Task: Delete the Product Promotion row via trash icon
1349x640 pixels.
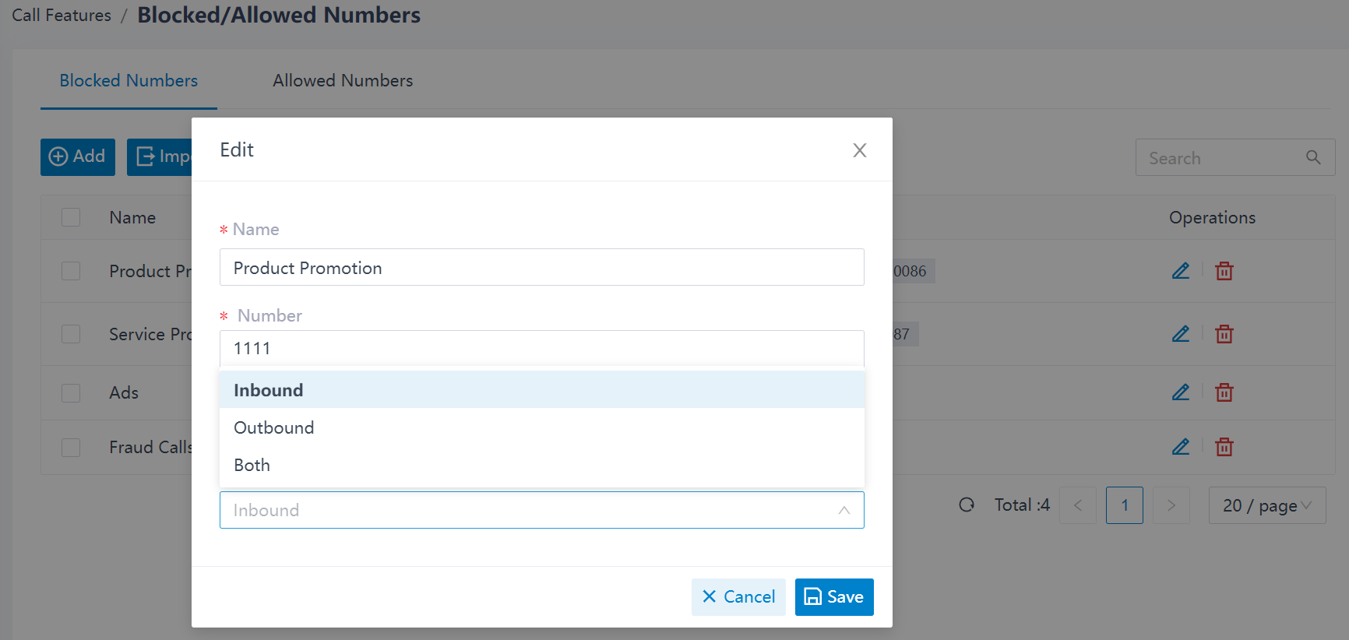Action: pyautogui.click(x=1224, y=271)
